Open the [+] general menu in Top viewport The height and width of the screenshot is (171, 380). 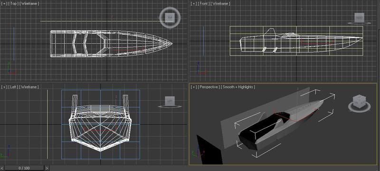(x=4, y=4)
